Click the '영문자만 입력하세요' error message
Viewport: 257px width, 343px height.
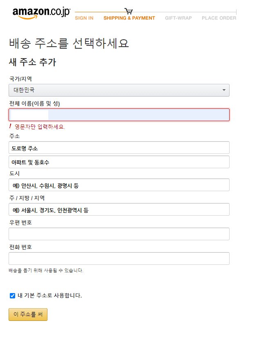[x=40, y=127]
